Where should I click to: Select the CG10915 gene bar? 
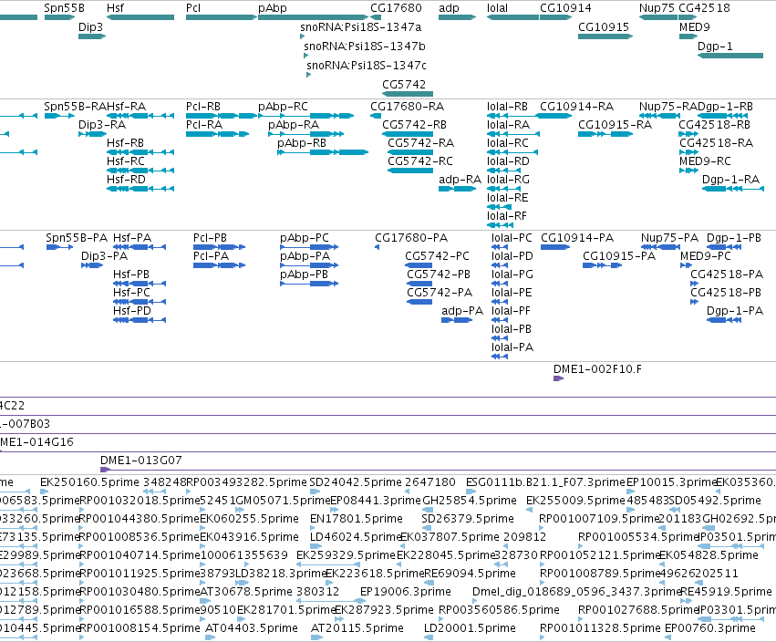tap(605, 36)
